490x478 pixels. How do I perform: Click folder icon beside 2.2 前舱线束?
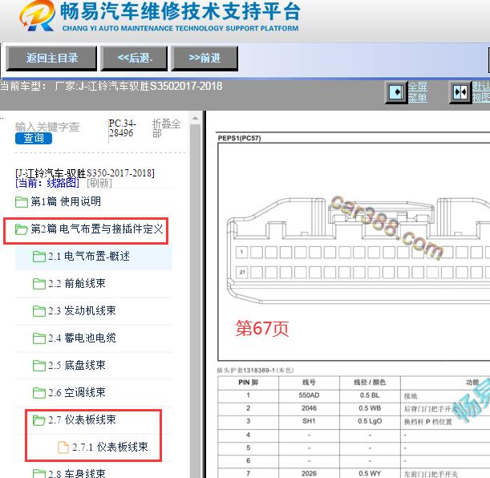pyautogui.click(x=39, y=284)
